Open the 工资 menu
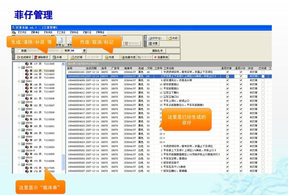 point(61,32)
